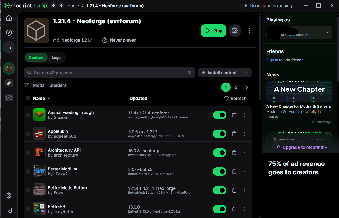Check the Better ModList row checkbox

point(28,171)
